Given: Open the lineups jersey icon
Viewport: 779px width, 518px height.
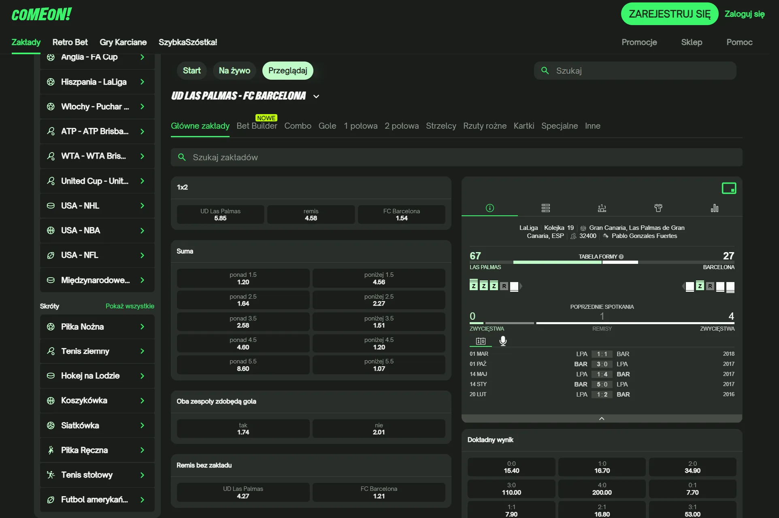Looking at the screenshot, I should coord(658,208).
